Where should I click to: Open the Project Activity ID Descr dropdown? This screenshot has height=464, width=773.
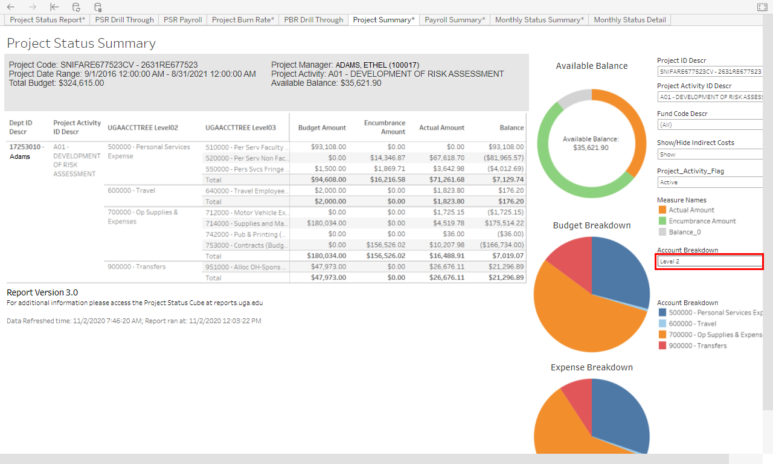click(x=710, y=97)
